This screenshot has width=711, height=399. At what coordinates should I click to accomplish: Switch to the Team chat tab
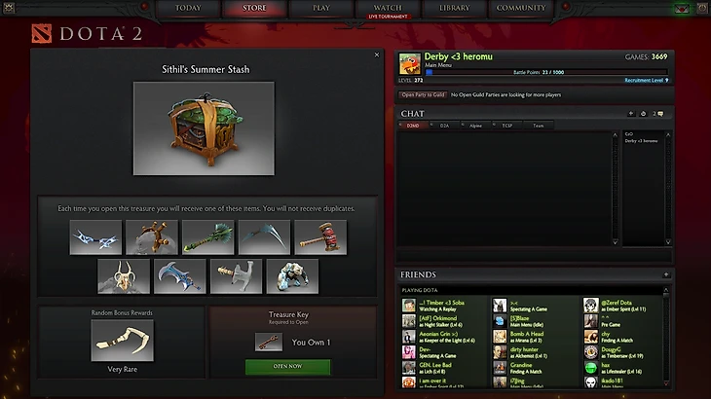(539, 126)
